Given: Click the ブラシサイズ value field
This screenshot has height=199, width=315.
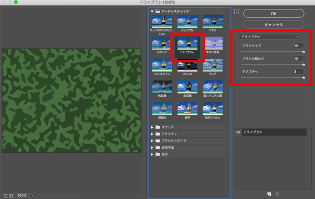Looking at the screenshot, I should [298, 46].
